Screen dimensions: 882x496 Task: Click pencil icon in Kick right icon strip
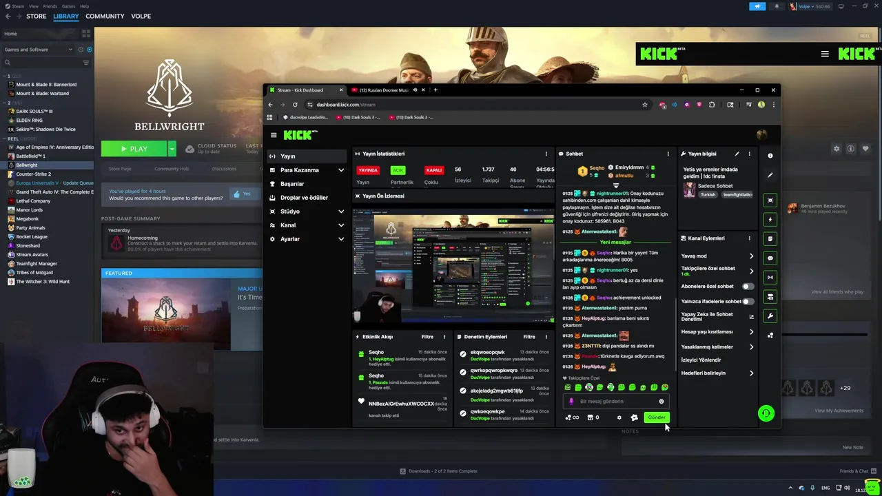[x=770, y=175]
